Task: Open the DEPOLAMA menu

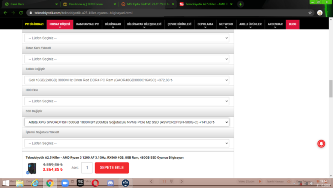Action: 205,24
